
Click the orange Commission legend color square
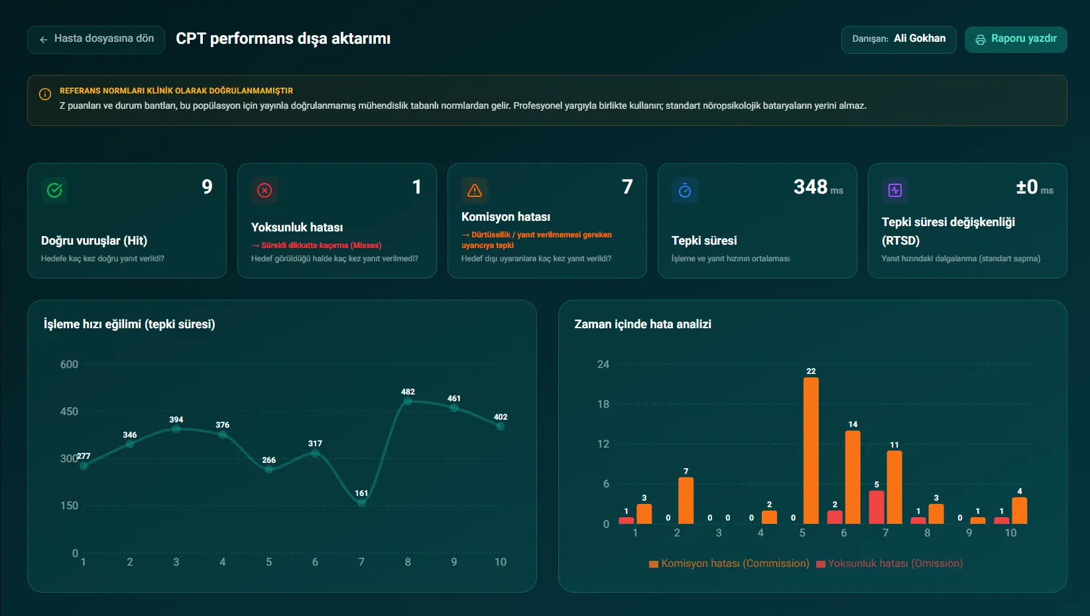click(654, 564)
